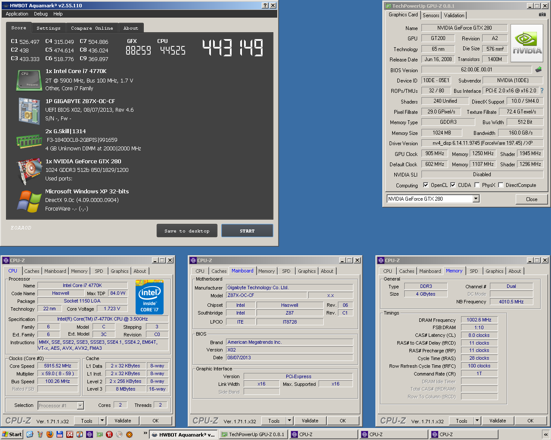Click the Driver Version field in GPU-Z
Screen dimensions: 551x440
[482, 143]
